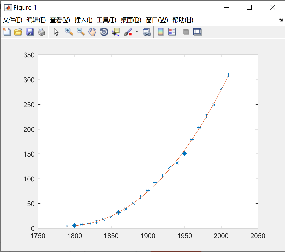Save the figure with the floppy disk icon
The image size is (285, 252).
[x=30, y=32]
